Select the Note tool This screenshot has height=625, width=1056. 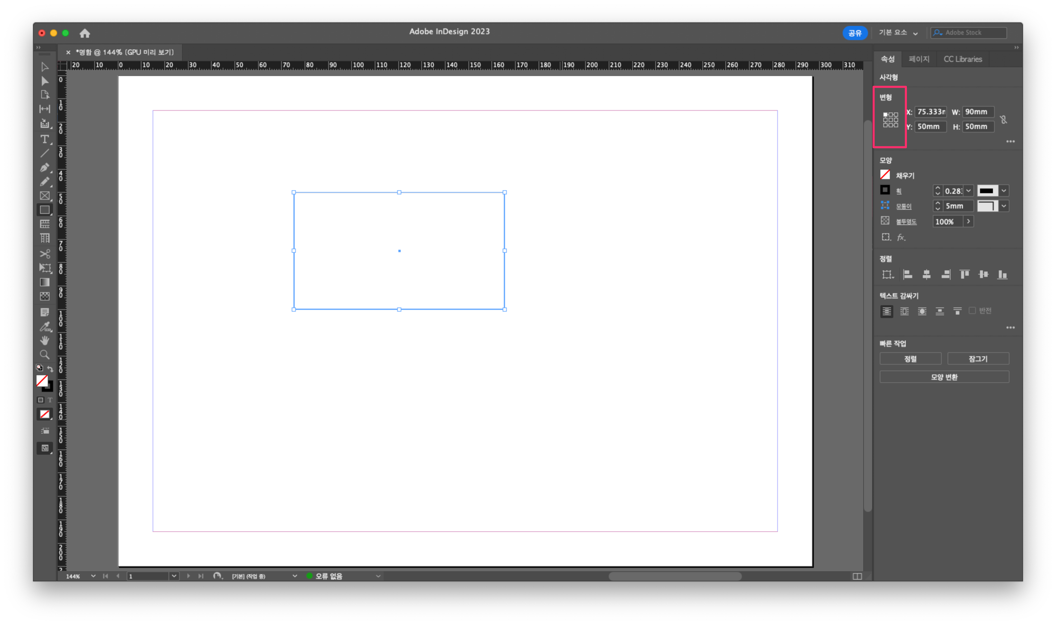tap(45, 312)
